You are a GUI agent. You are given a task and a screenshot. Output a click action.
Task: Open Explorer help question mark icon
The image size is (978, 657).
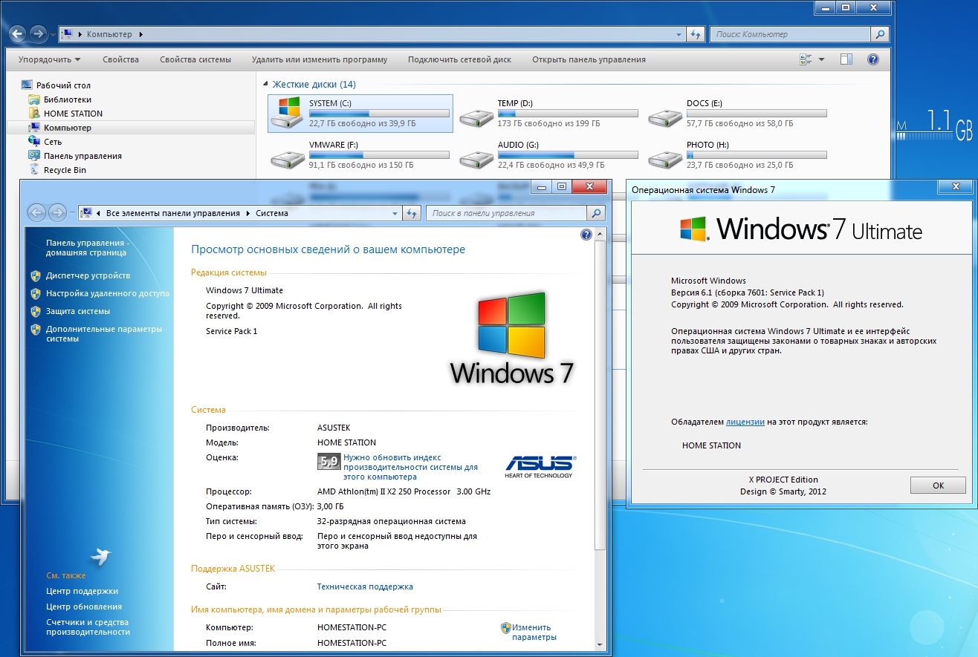pos(873,59)
